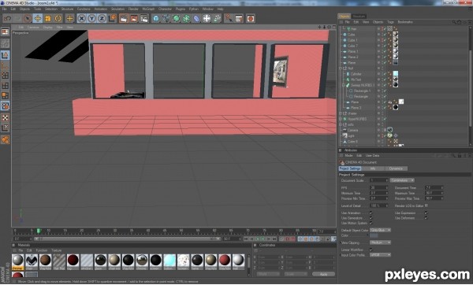Viewport: 473px width, 285px height.
Task: Toggle Use Deformers checkbox
Action: coord(426,218)
